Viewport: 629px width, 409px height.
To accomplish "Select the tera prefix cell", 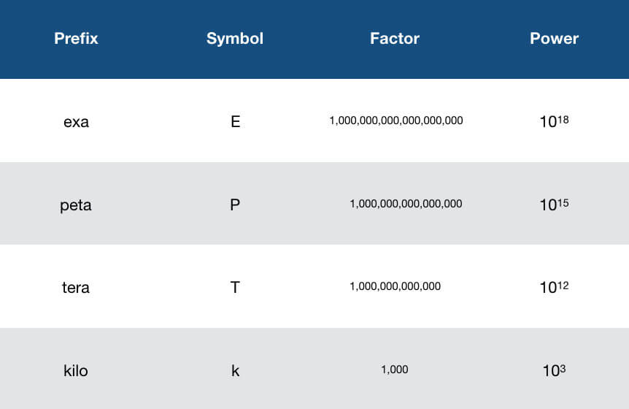I will [76, 288].
